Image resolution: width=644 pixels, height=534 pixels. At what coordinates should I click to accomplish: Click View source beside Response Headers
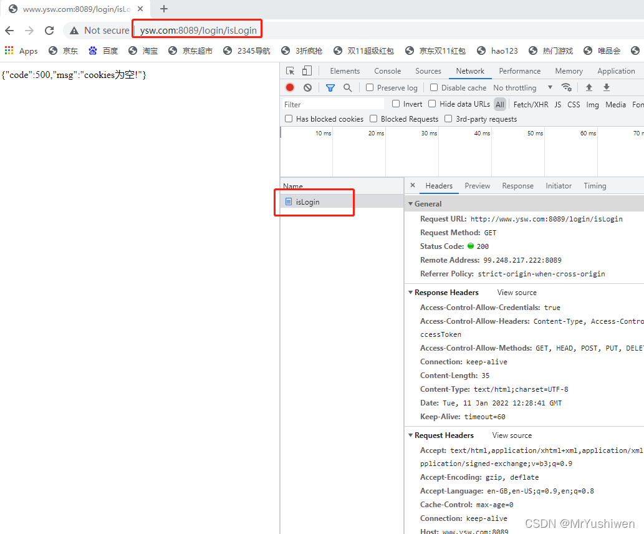[x=517, y=293]
